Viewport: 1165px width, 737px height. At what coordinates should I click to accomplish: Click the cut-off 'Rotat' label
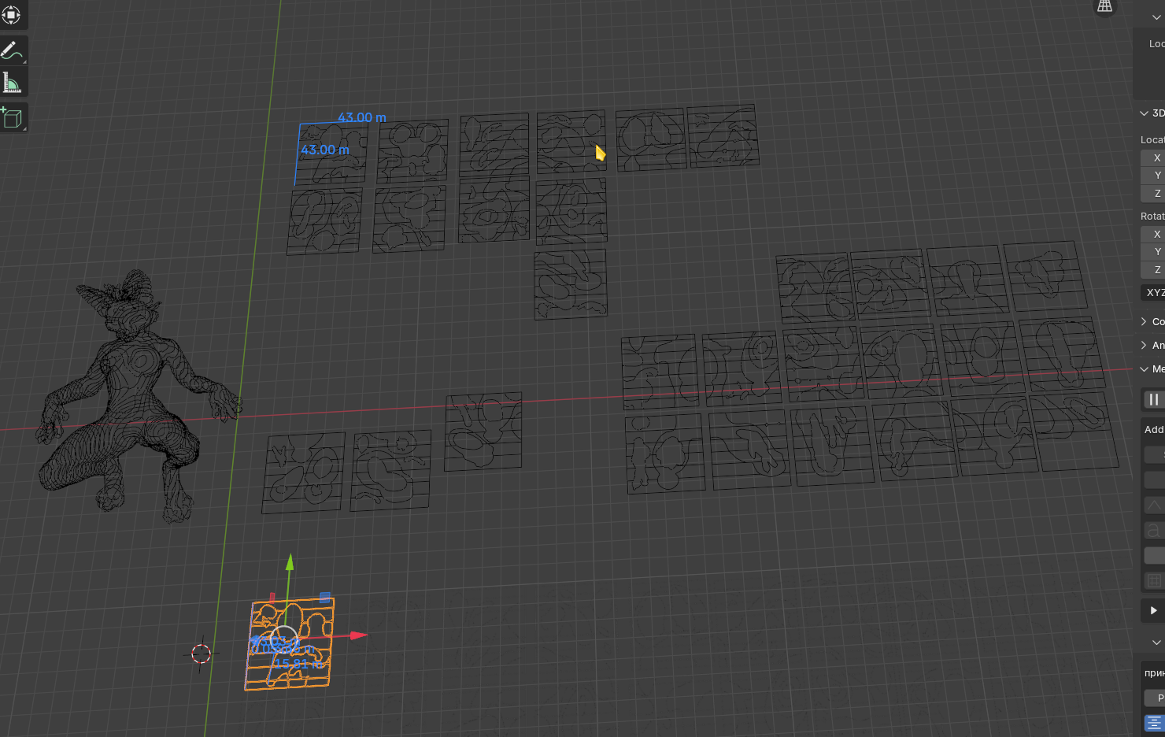pyautogui.click(x=1152, y=216)
